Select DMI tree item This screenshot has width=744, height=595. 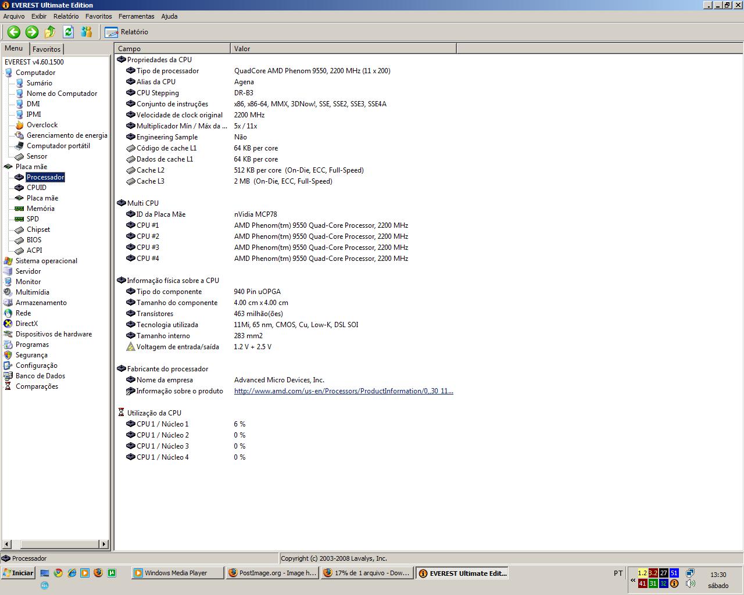[33, 104]
